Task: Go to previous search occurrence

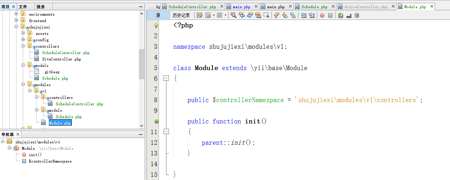Action: click(242, 15)
